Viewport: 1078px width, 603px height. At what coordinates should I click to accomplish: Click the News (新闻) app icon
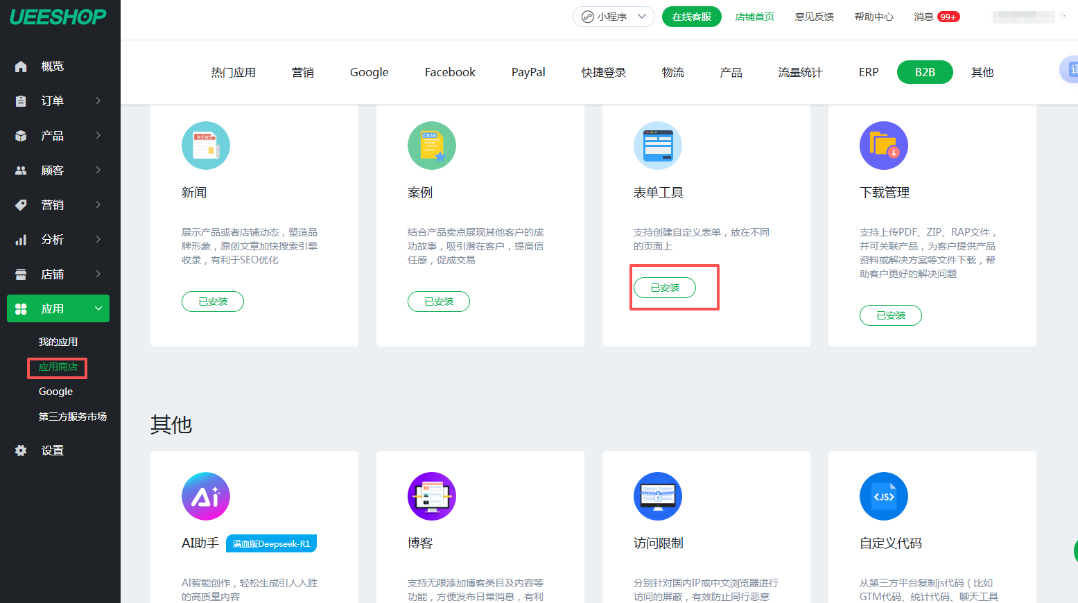[x=205, y=146]
